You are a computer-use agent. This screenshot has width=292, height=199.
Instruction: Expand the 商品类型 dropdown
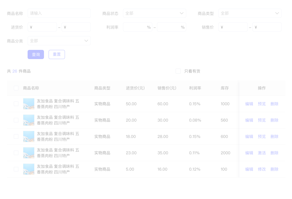tap(250, 13)
